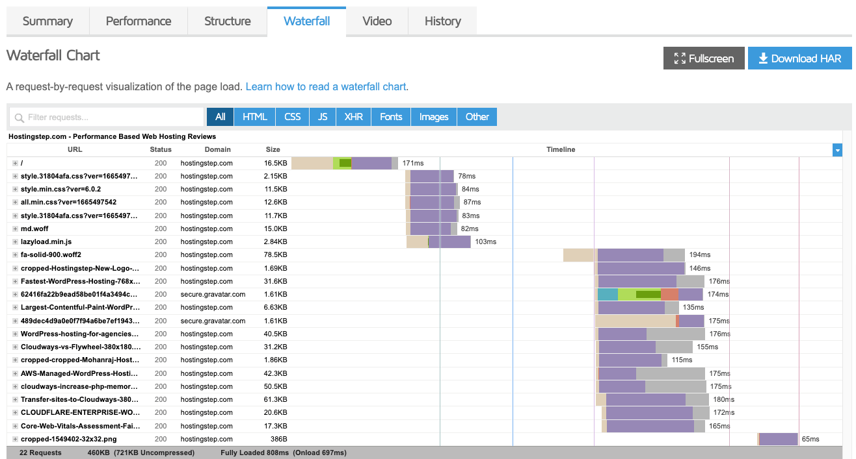Image resolution: width=856 pixels, height=459 pixels.
Task: Expand cropped-Hostingstep-New-Logo request
Action: (15, 268)
